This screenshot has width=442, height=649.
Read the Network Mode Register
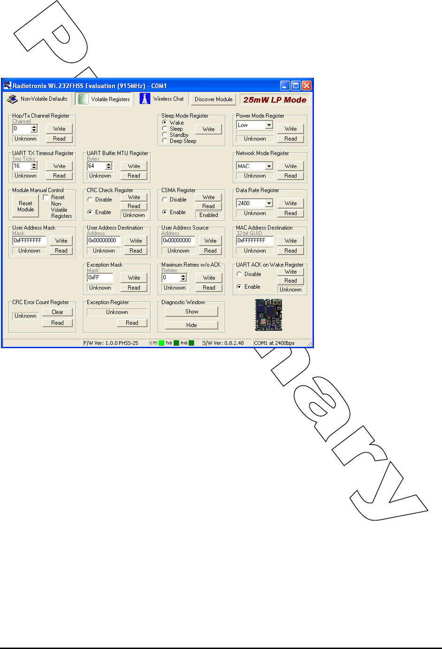point(291,176)
